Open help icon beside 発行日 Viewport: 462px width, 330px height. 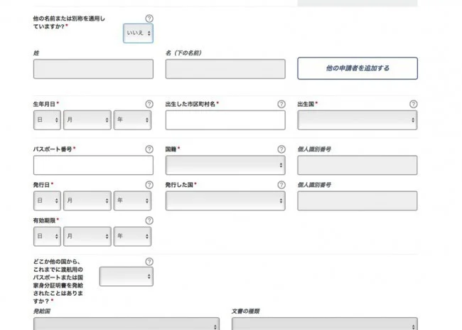tap(149, 185)
